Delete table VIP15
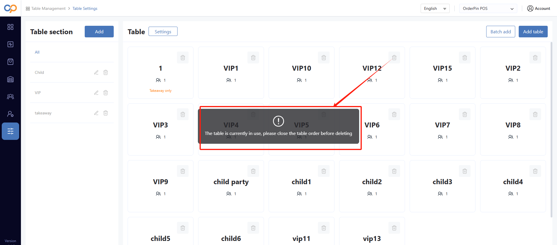This screenshot has width=557, height=245. [x=465, y=58]
